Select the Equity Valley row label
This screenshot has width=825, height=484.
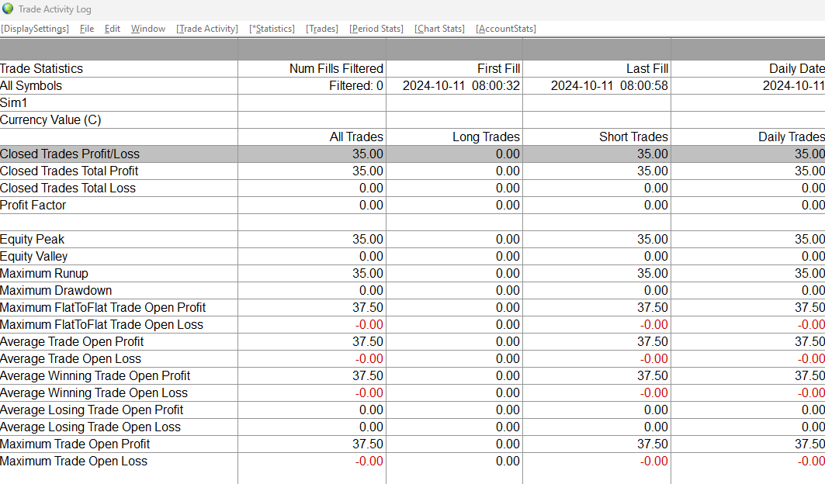[x=33, y=257]
